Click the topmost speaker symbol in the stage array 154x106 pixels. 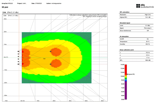click(18, 51)
